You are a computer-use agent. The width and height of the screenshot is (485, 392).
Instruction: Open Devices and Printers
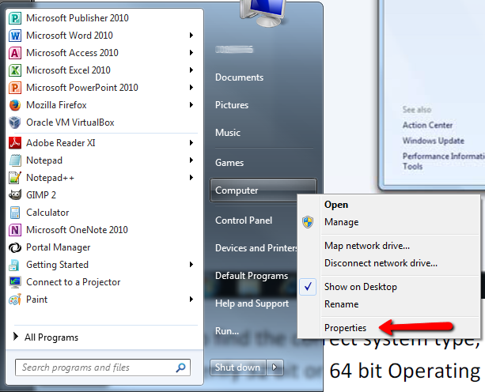[x=256, y=248]
